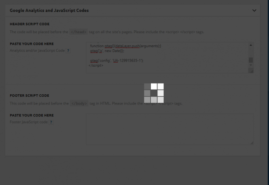Click inside the empty footer script textarea
The height and width of the screenshot is (185, 269).
[x=170, y=129]
